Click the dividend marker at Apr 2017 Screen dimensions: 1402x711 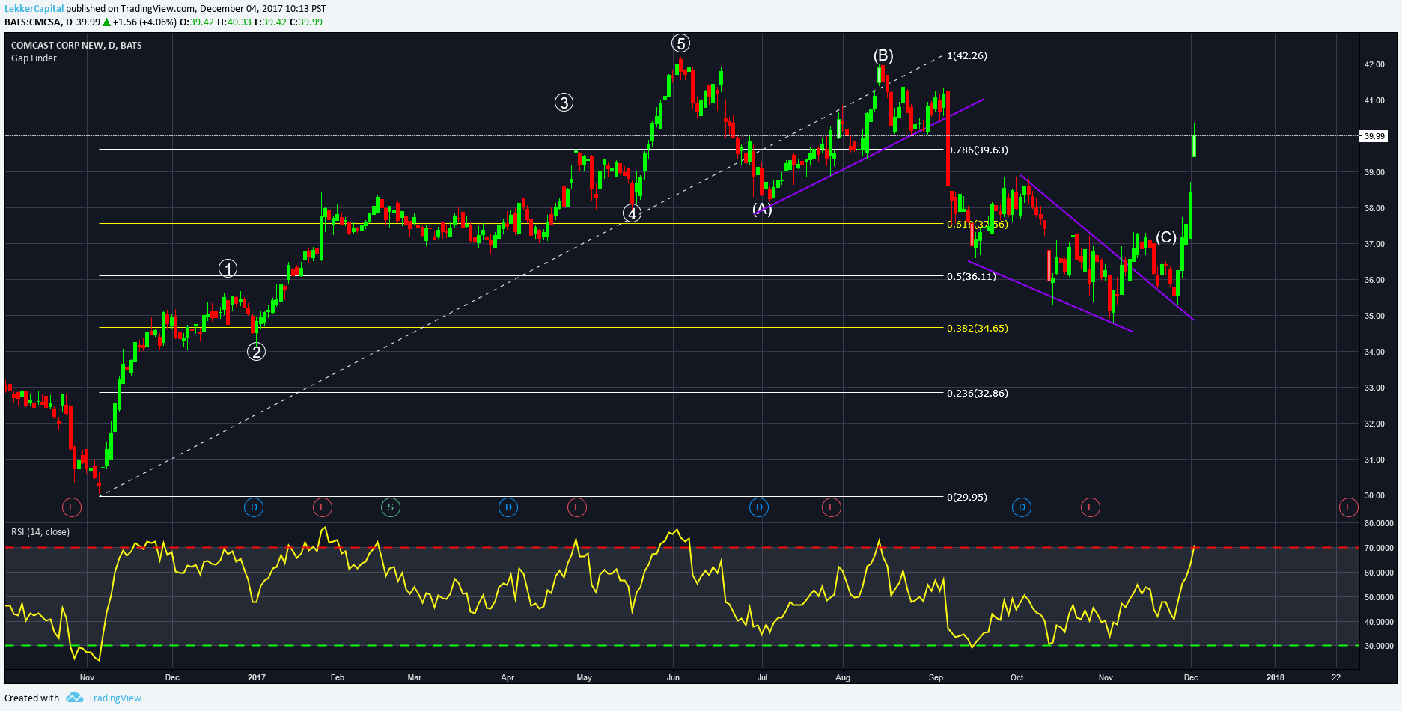point(508,507)
